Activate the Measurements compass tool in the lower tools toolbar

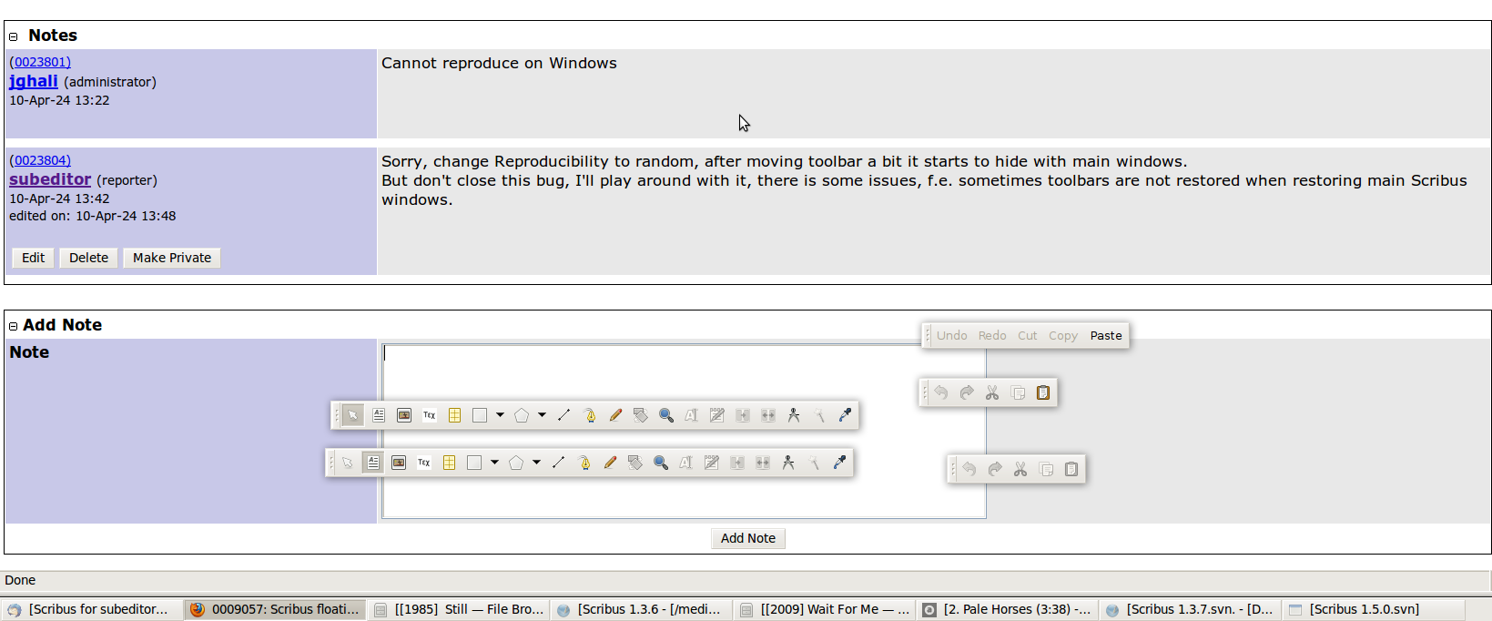pyautogui.click(x=788, y=463)
